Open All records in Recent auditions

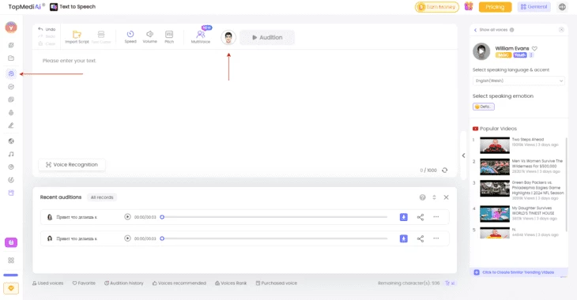click(102, 197)
